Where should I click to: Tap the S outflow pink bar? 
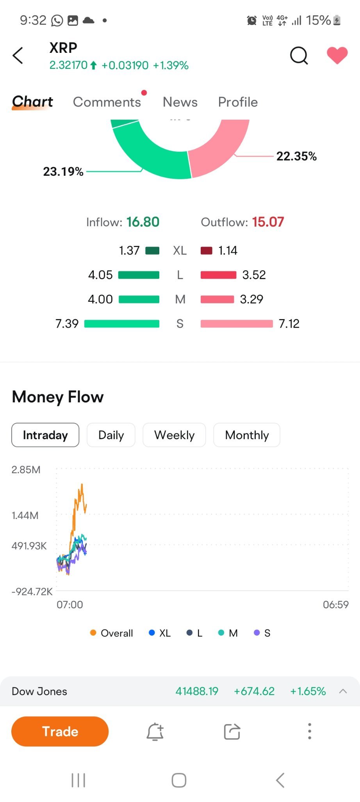click(x=237, y=324)
